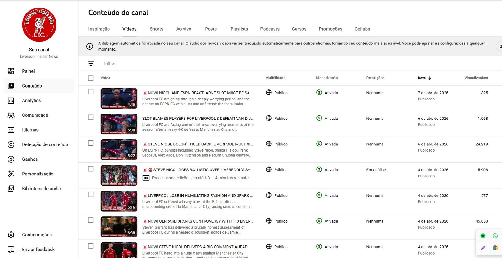502x258 pixels.
Task: Go to the Comunidade sidebar item
Action: pyautogui.click(x=39, y=115)
